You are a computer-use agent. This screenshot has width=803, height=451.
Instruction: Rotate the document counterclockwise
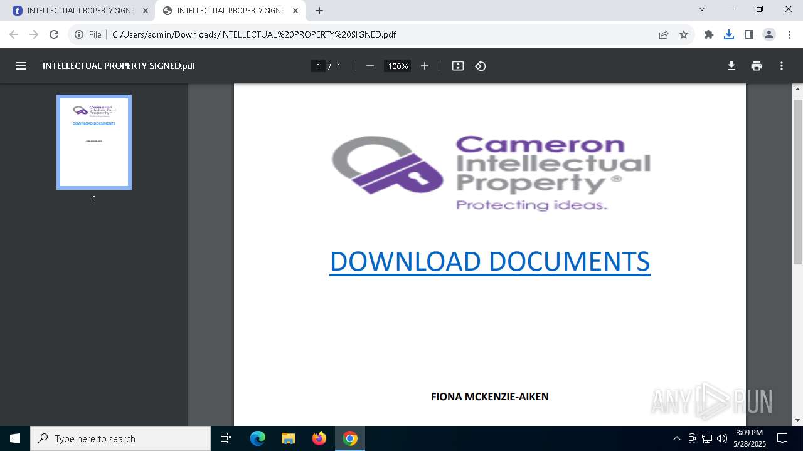[481, 66]
